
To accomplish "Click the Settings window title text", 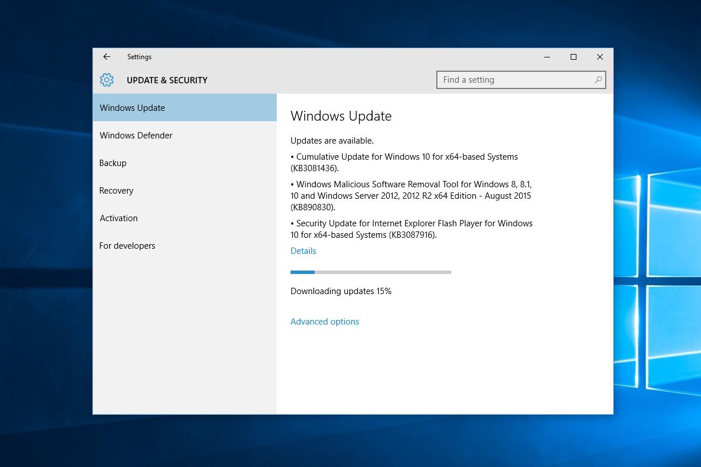I will tap(140, 57).
